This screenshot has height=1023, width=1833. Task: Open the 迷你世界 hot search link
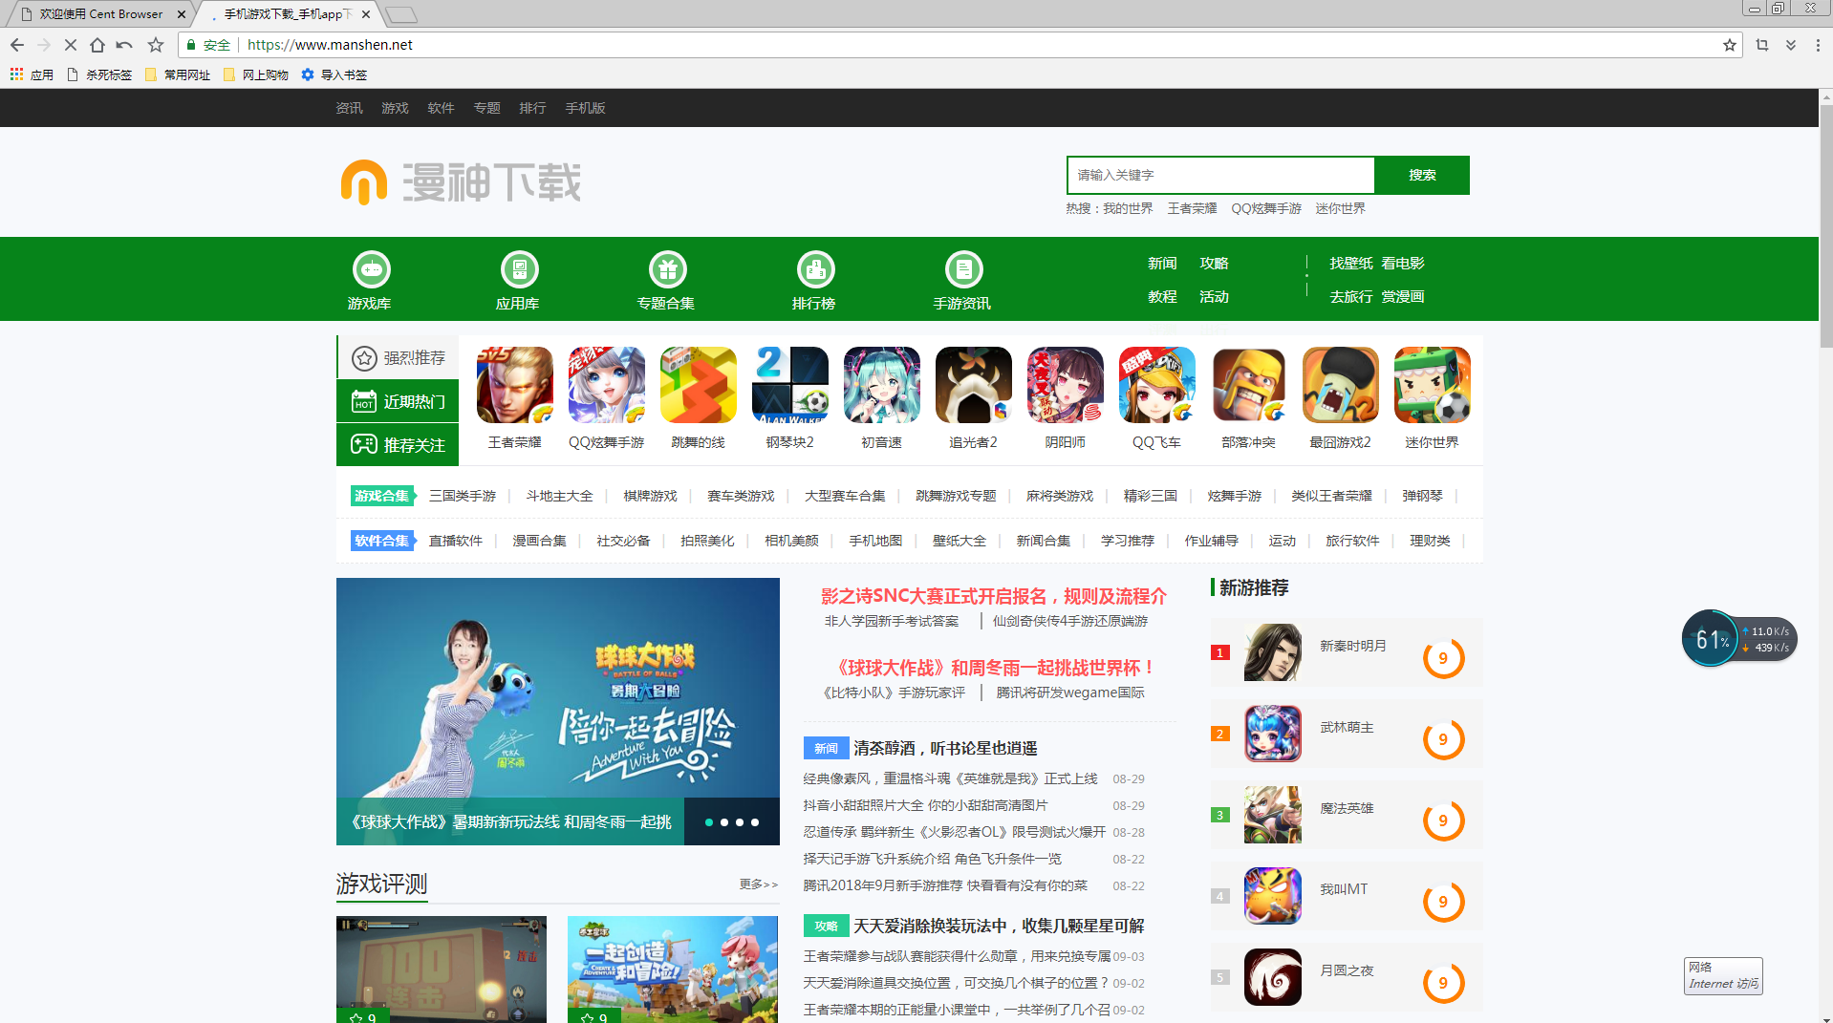point(1340,208)
